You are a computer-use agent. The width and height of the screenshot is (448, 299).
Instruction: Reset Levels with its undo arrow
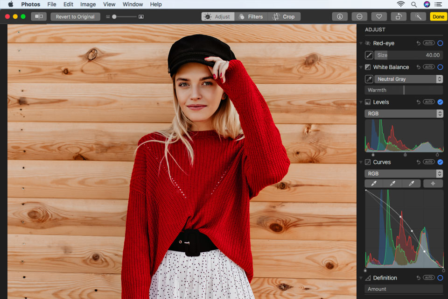click(418, 102)
